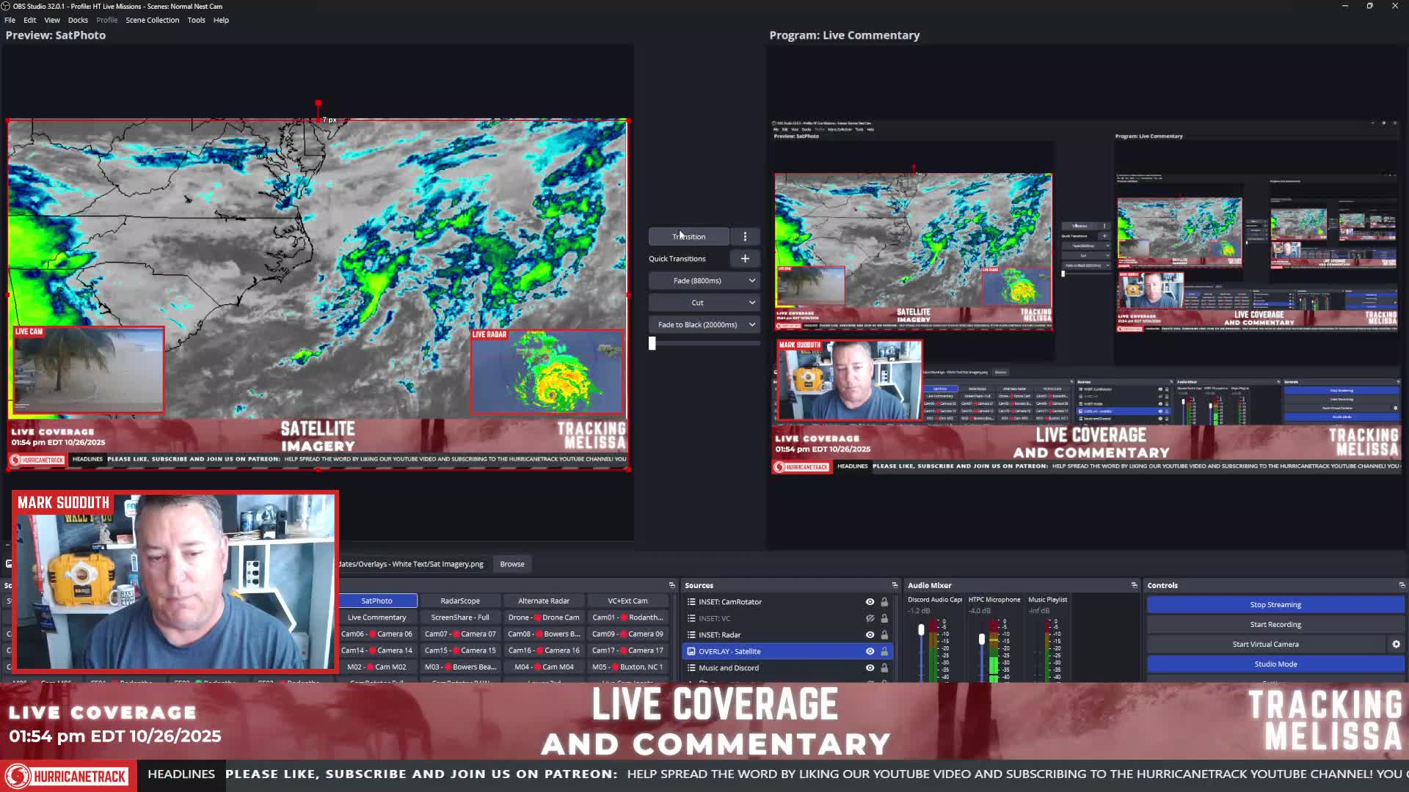Hide the OVERLAY - Satellite source
Image resolution: width=1409 pixels, height=792 pixels.
870,651
